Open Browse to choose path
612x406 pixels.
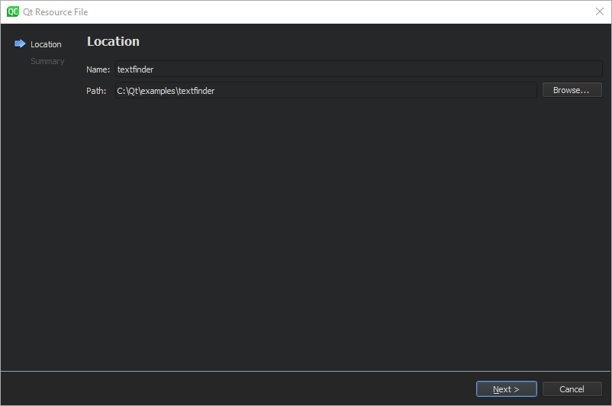click(x=572, y=90)
